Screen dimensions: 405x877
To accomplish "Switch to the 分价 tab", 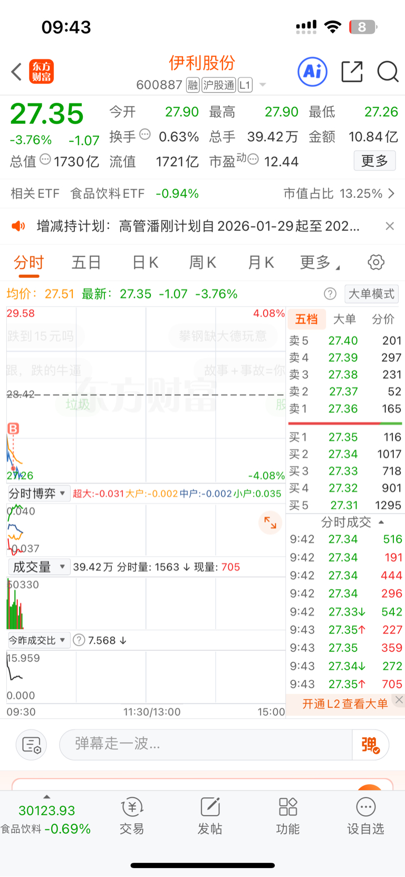I will pyautogui.click(x=383, y=319).
